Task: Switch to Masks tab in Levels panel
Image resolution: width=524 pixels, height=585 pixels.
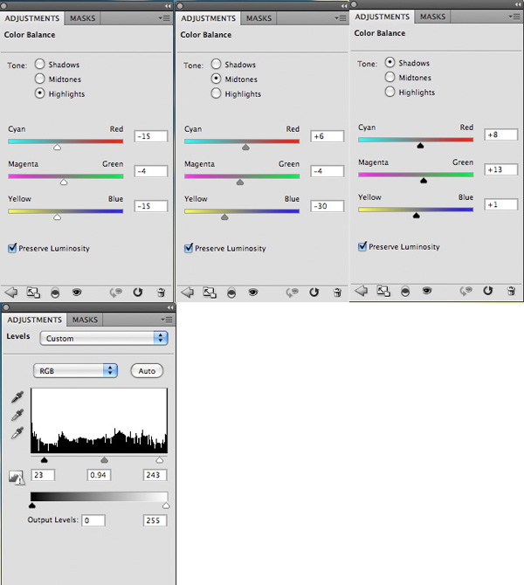Action: coord(85,320)
